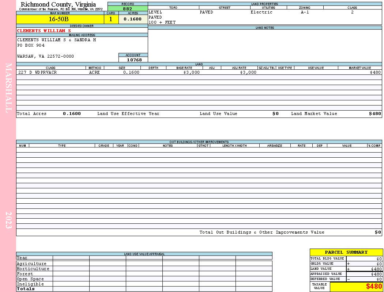
Task: Click the Totals row label
Action: [26, 289]
